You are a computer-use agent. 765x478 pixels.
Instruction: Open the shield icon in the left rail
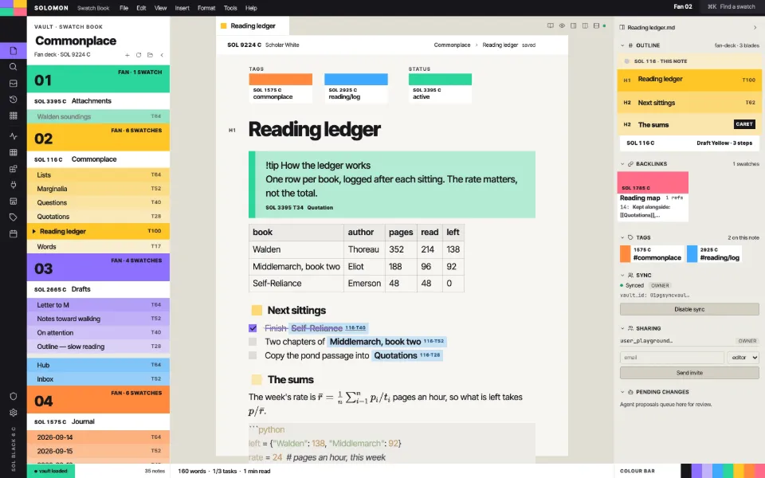(14, 396)
